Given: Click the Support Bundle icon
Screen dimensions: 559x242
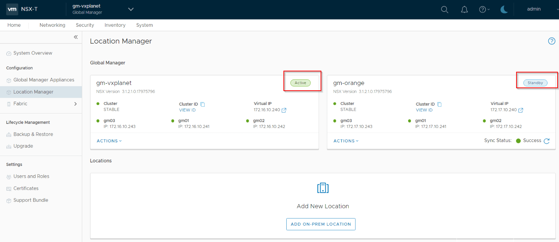Looking at the screenshot, I should pyautogui.click(x=9, y=201).
